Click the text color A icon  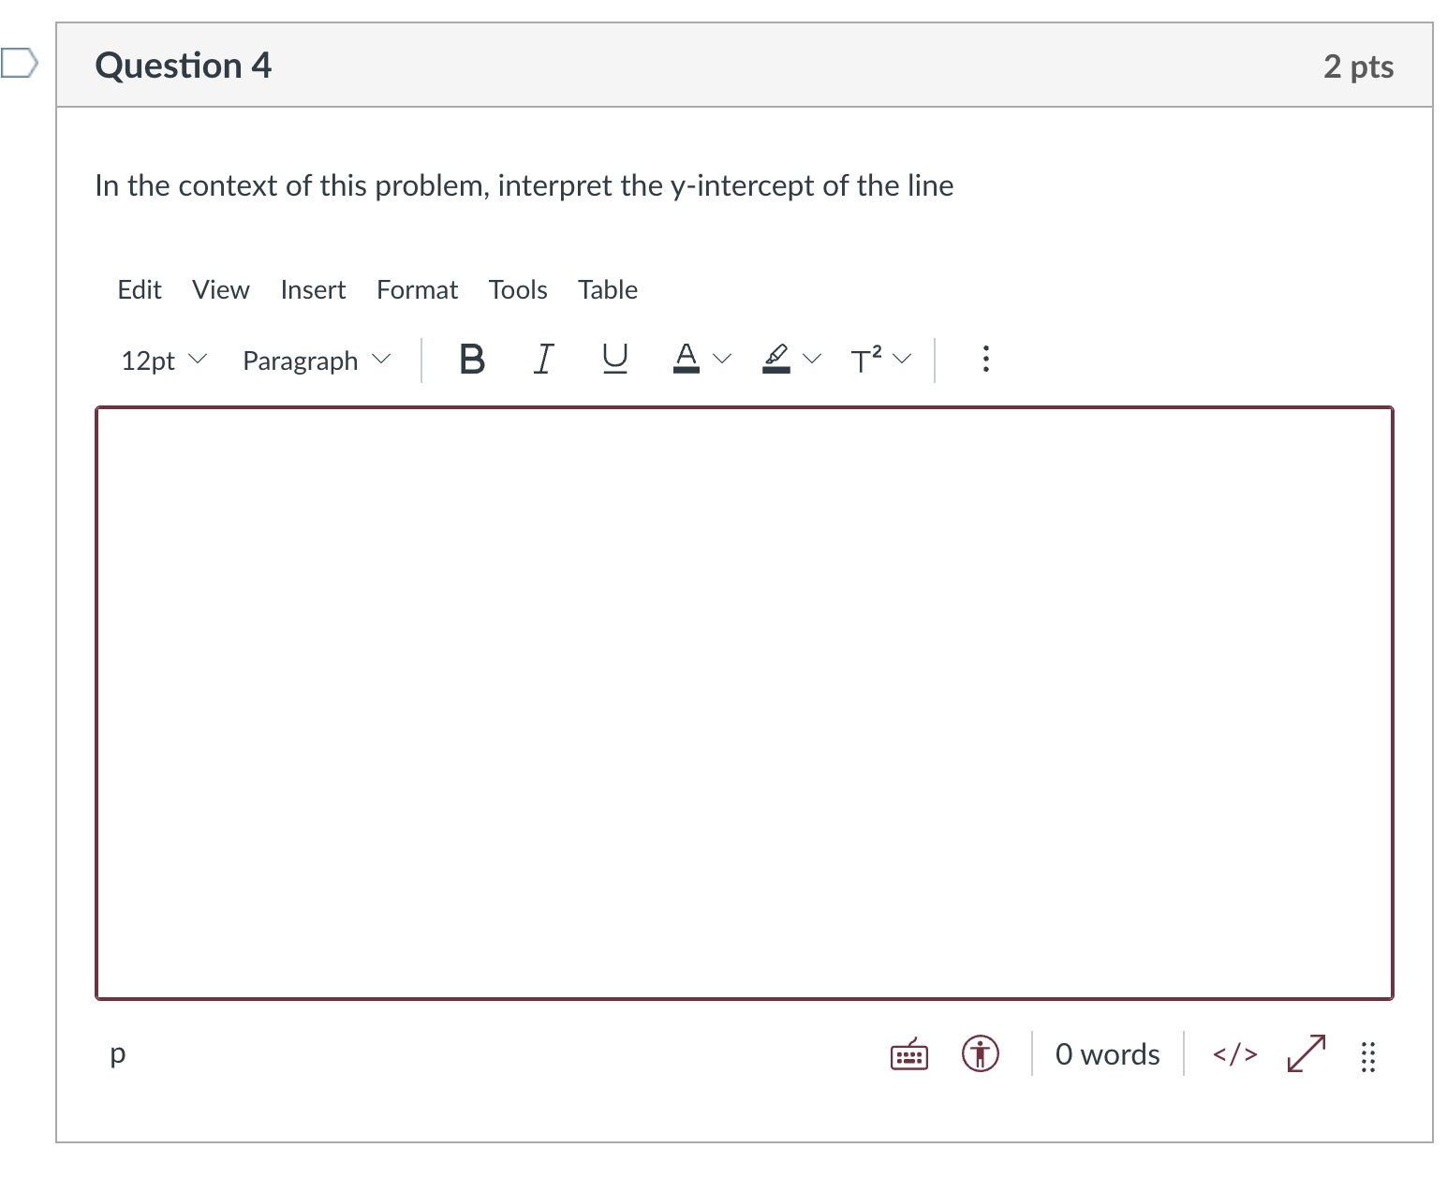click(687, 360)
